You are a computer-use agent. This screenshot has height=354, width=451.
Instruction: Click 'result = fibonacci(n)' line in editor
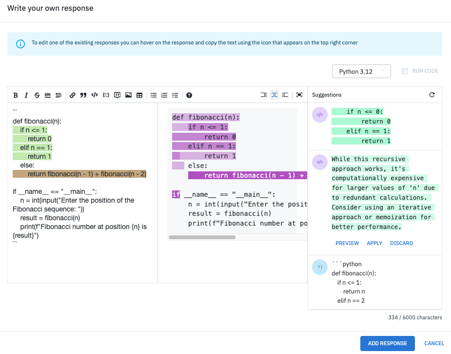50,218
